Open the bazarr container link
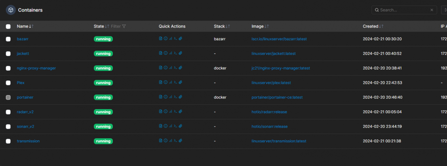This screenshot has width=447, height=166. point(23,39)
